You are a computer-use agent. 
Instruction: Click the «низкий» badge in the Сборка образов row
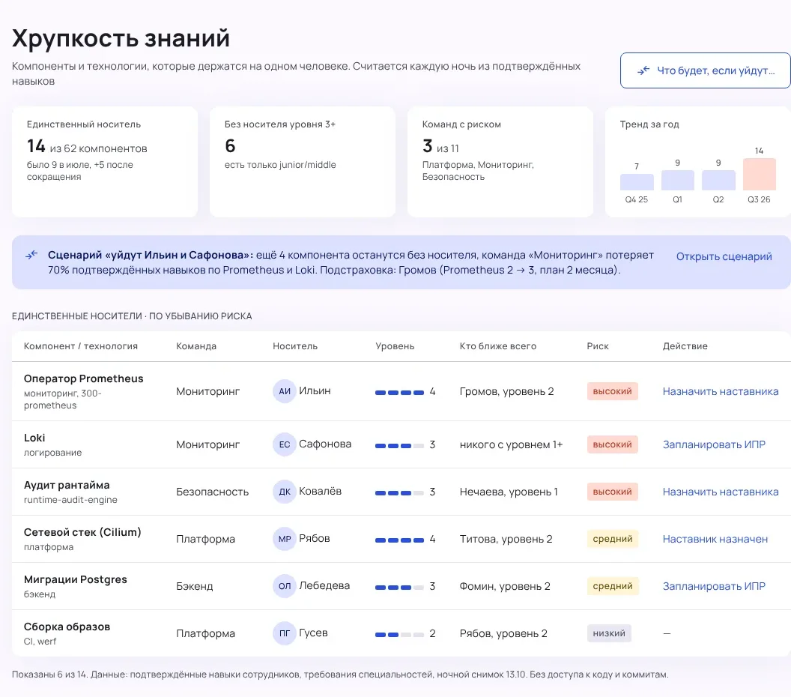[609, 633]
